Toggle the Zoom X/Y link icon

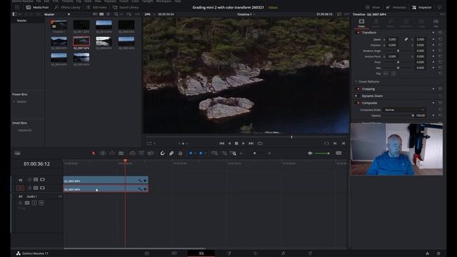[x=406, y=39]
